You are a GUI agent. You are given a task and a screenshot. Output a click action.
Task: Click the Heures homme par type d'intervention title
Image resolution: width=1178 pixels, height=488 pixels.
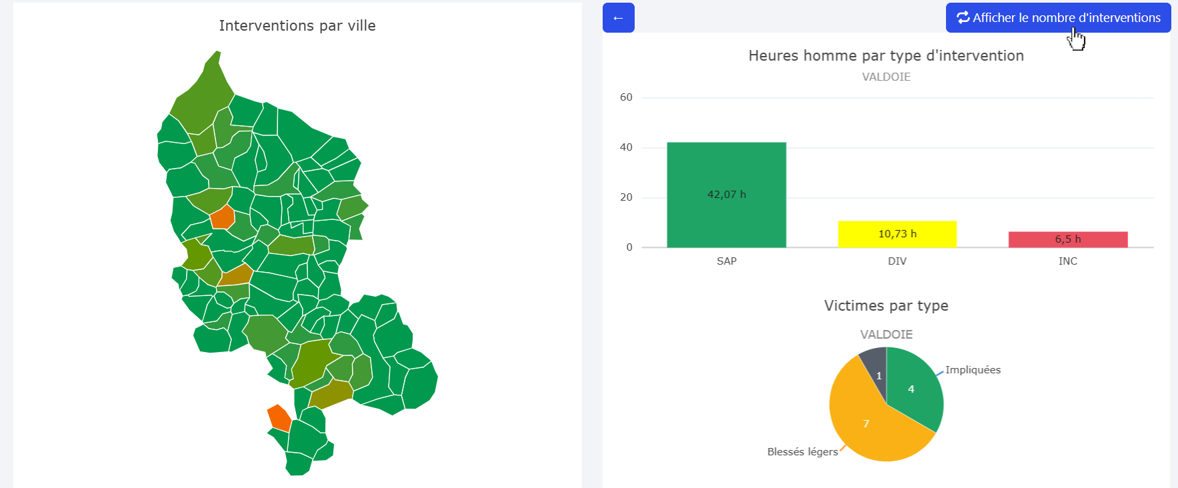coord(885,56)
